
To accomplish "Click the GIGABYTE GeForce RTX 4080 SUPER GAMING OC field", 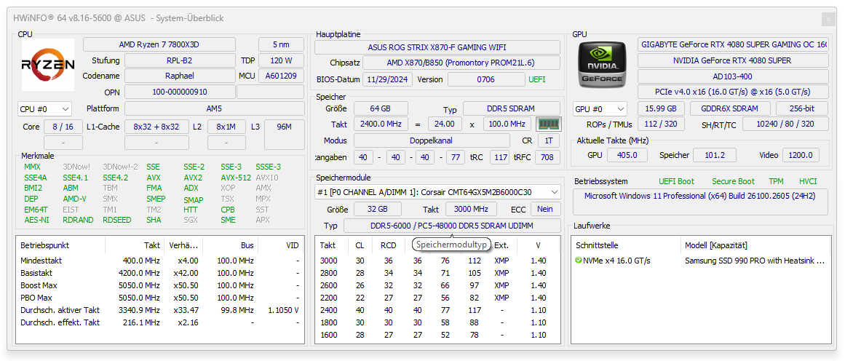I will (734, 44).
